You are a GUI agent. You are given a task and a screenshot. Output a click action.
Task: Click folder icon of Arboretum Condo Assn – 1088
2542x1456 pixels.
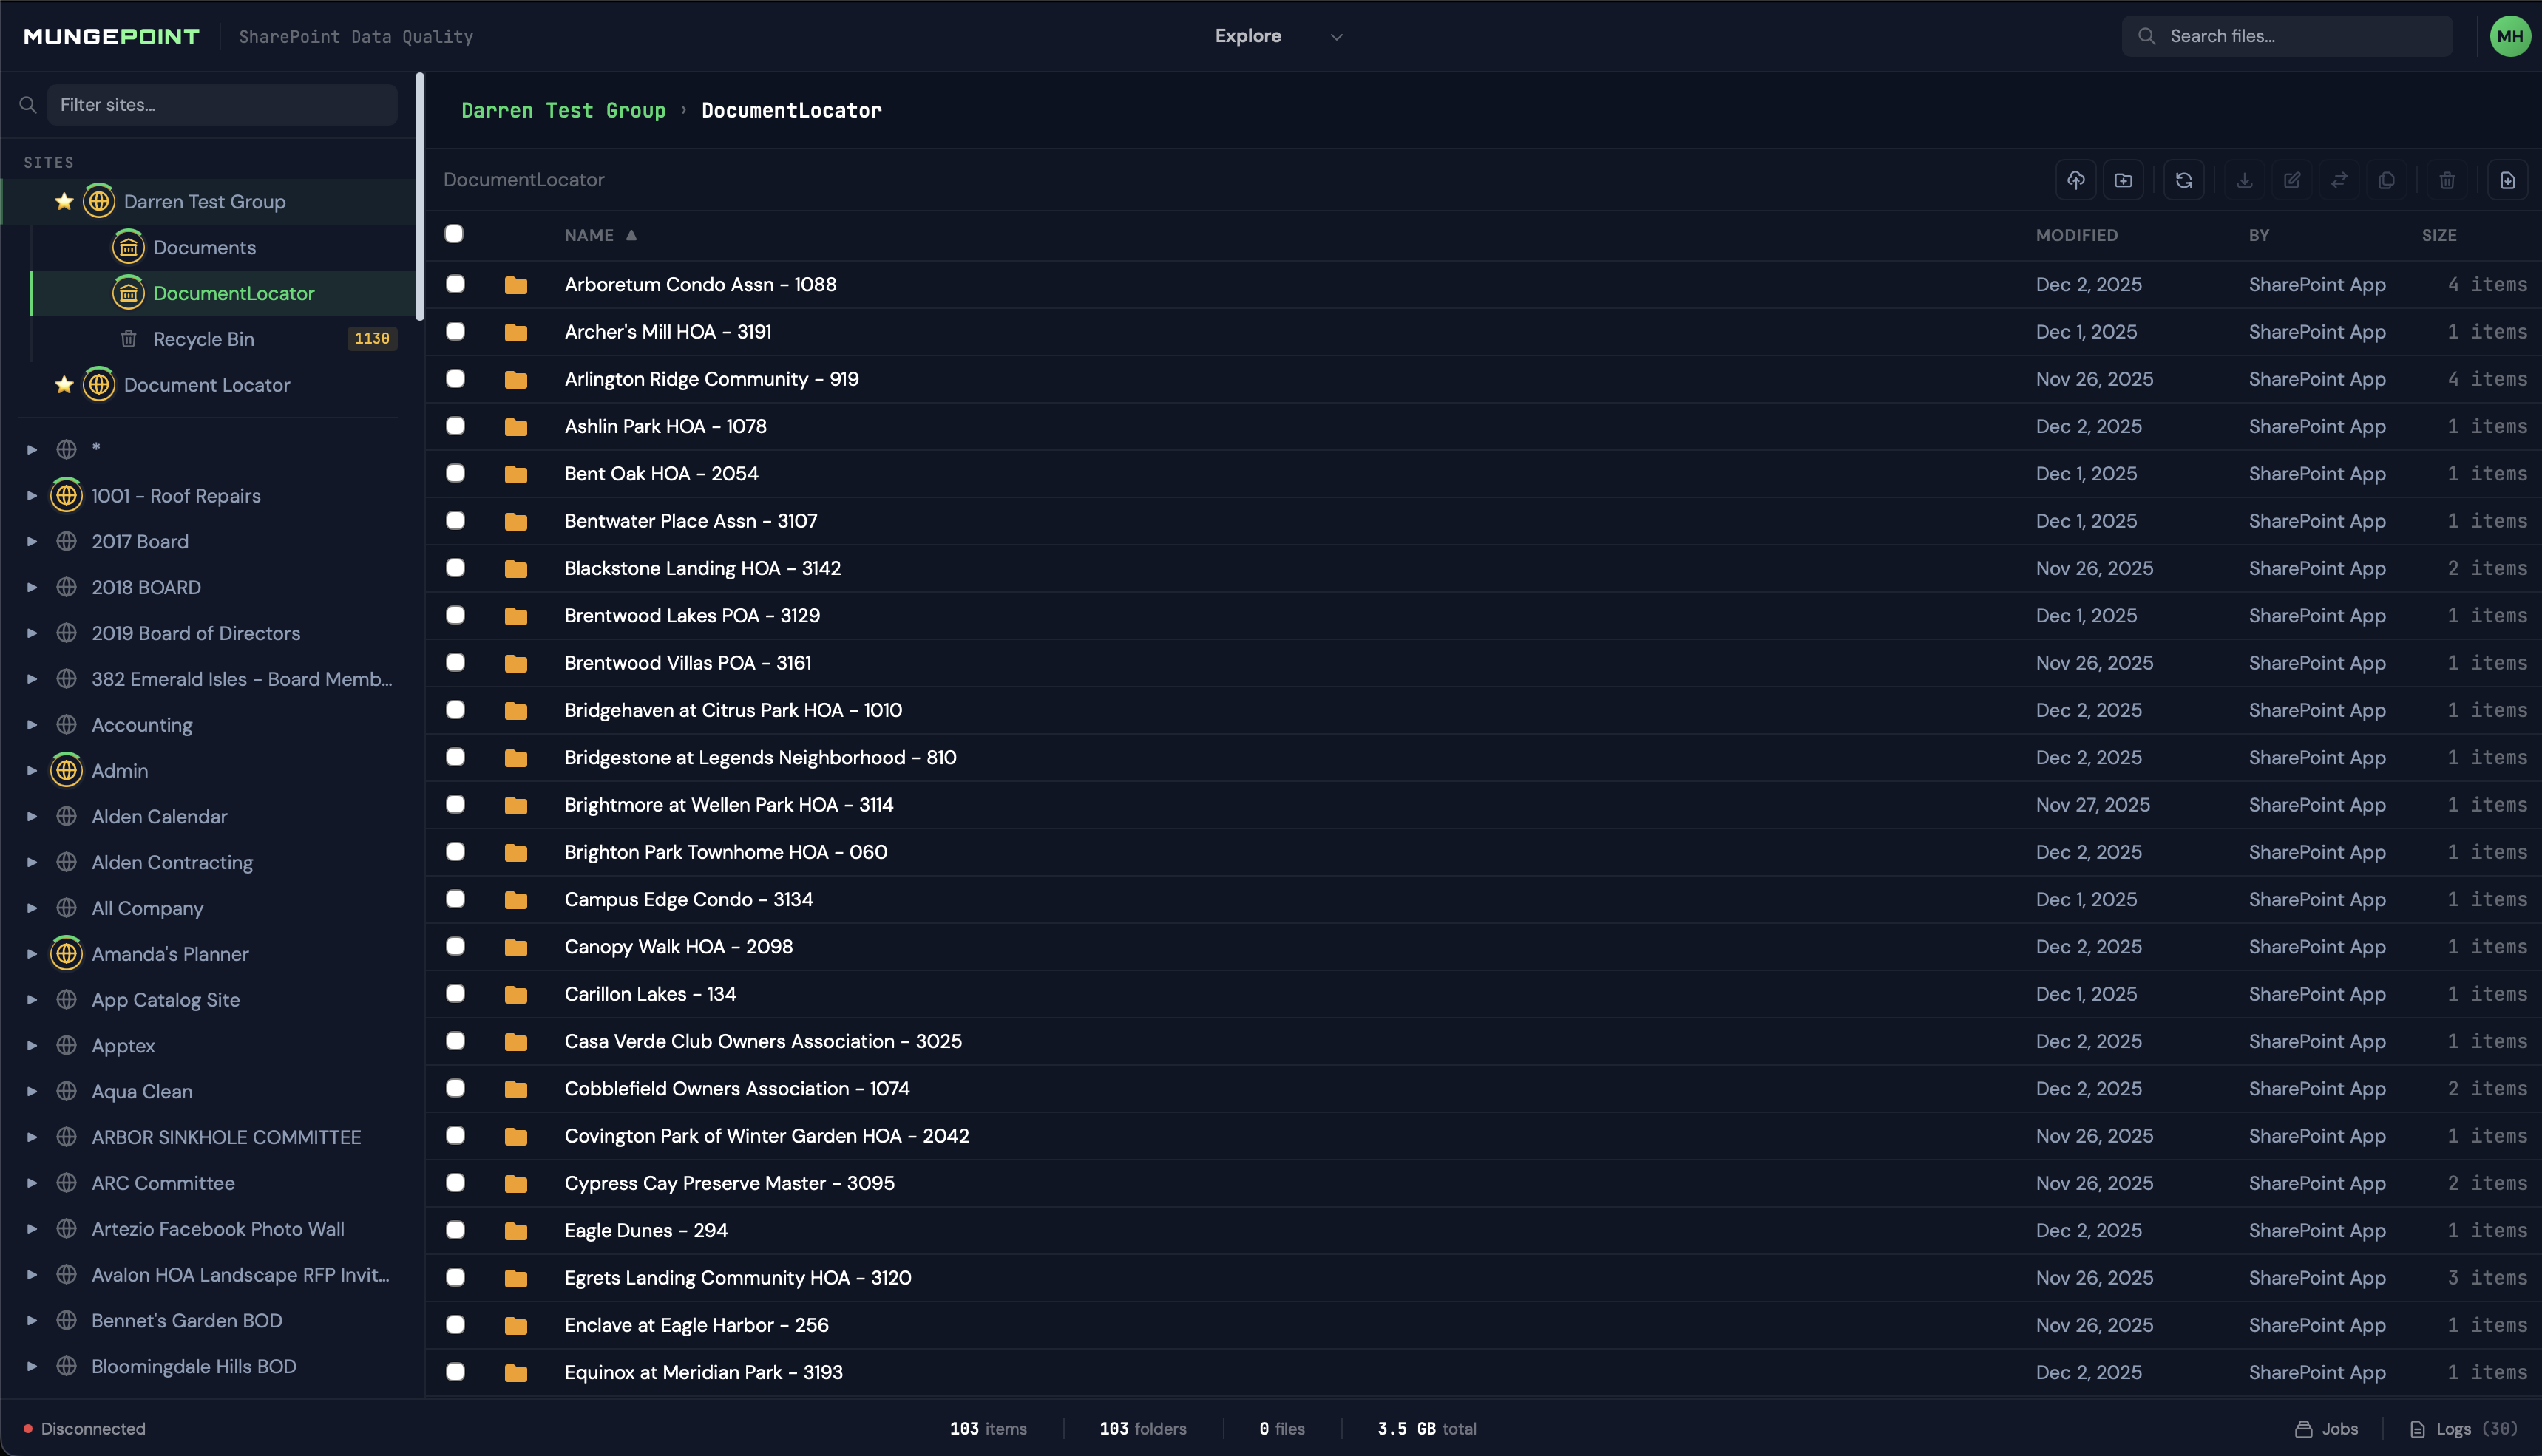[516, 285]
